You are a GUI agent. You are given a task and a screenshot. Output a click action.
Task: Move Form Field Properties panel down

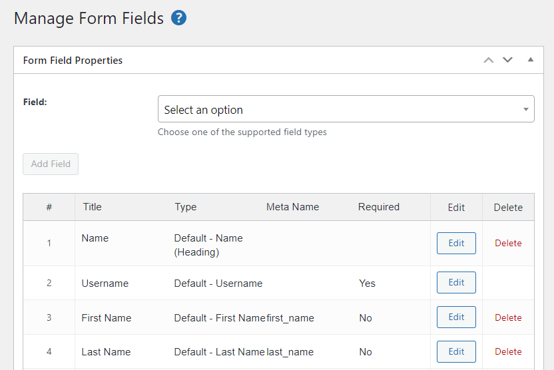pyautogui.click(x=507, y=60)
